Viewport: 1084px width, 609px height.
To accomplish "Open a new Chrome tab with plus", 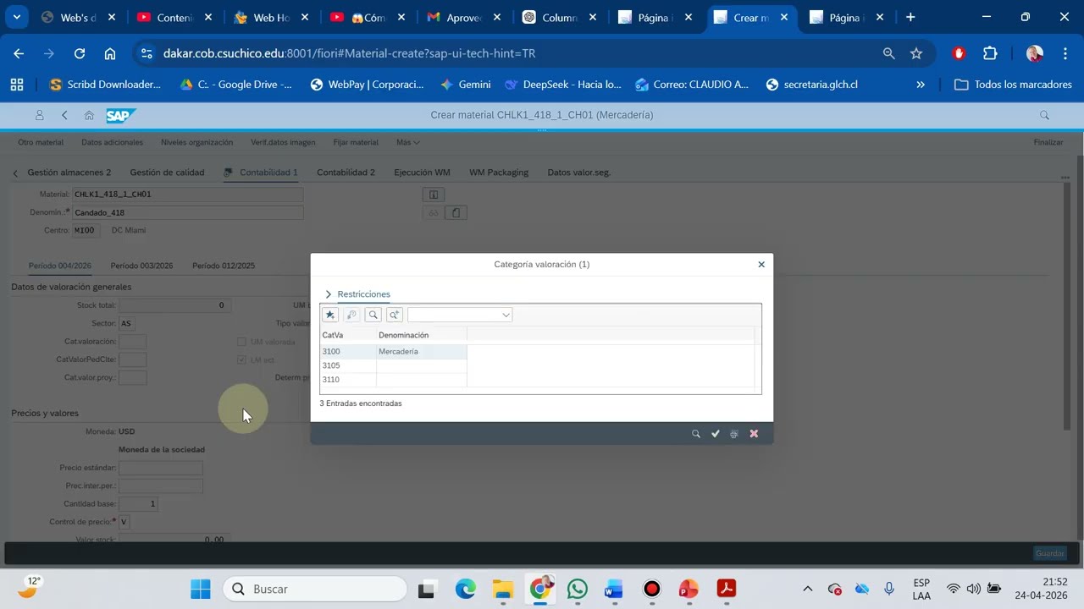I will [x=910, y=17].
